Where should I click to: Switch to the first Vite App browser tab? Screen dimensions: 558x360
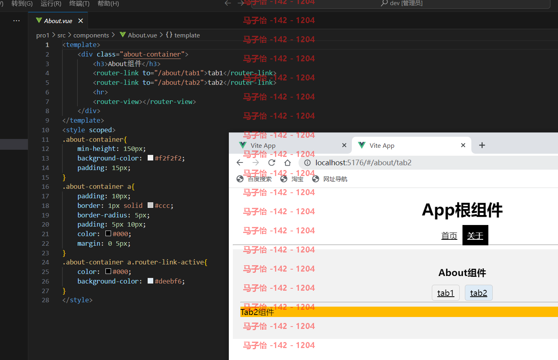coord(293,145)
